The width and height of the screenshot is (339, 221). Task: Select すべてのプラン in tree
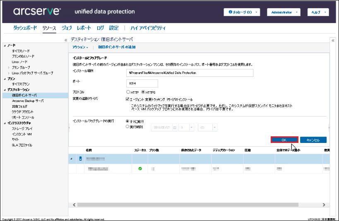21,84
